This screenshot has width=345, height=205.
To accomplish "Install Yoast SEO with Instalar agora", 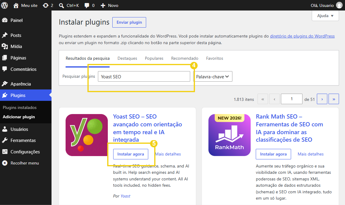I will click(x=131, y=154).
